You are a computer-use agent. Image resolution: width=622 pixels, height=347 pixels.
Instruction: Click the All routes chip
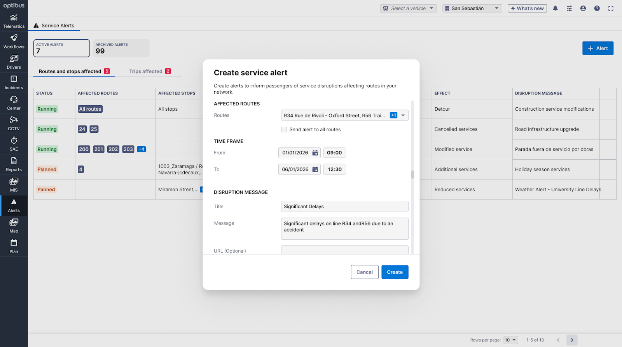90,109
